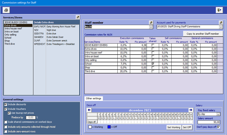The height and width of the screenshot is (135, 227).
Task: Click the printer icon in toolbar
Action: coord(6,10)
